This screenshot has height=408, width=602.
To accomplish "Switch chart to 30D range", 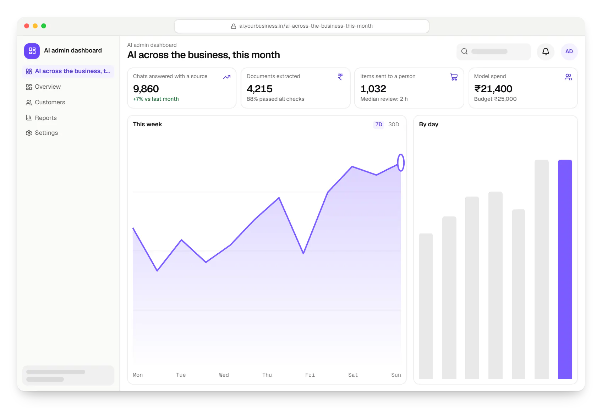I will [394, 125].
